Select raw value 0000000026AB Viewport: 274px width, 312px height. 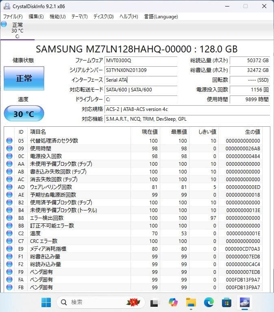click(243, 148)
